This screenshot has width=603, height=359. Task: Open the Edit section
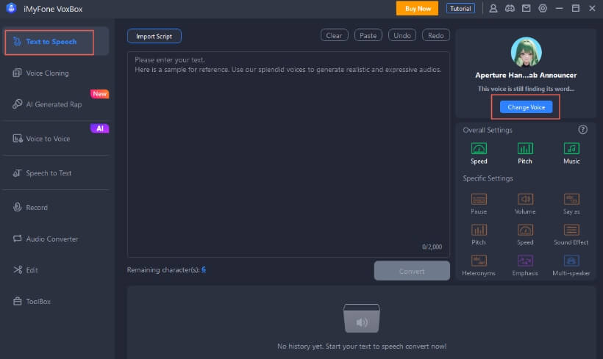point(25,270)
